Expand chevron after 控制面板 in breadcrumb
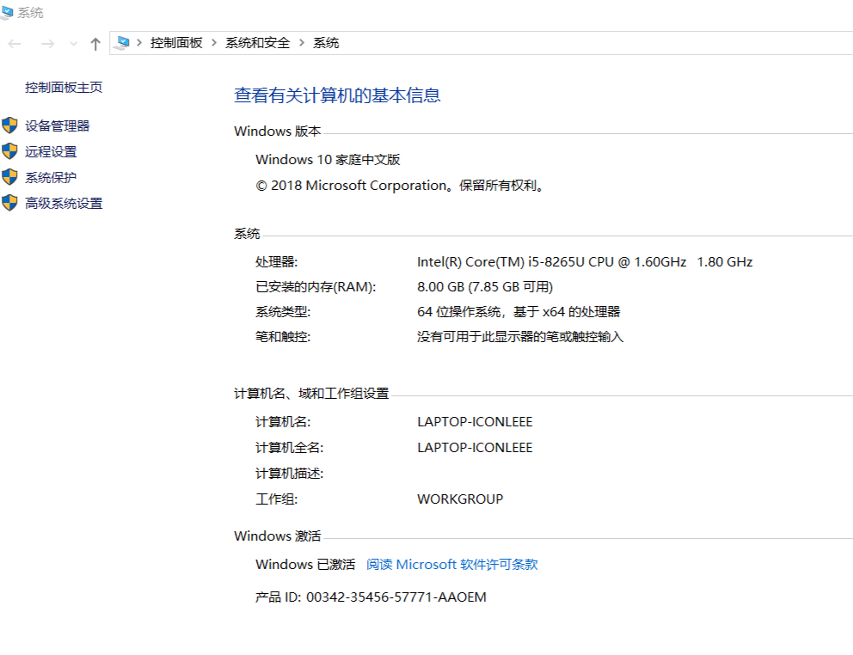 (x=214, y=43)
